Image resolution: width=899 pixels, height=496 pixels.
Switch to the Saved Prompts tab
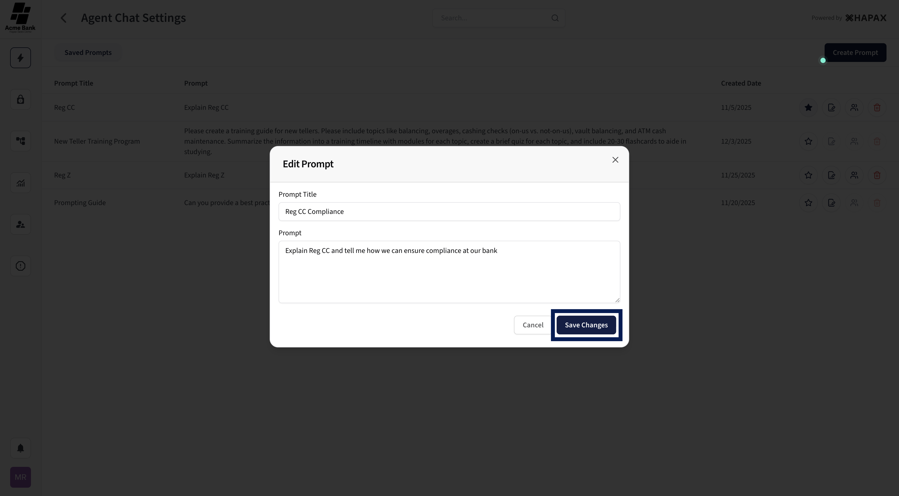point(88,53)
